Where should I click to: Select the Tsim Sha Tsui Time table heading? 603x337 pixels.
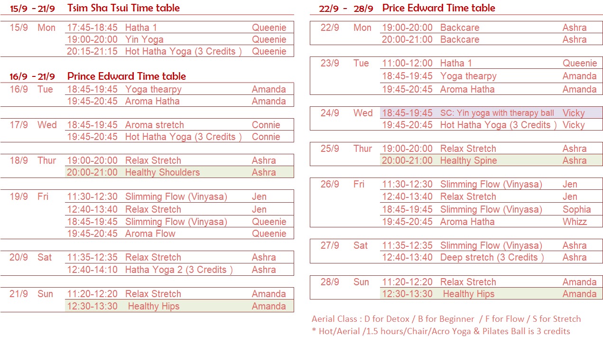[x=123, y=8]
